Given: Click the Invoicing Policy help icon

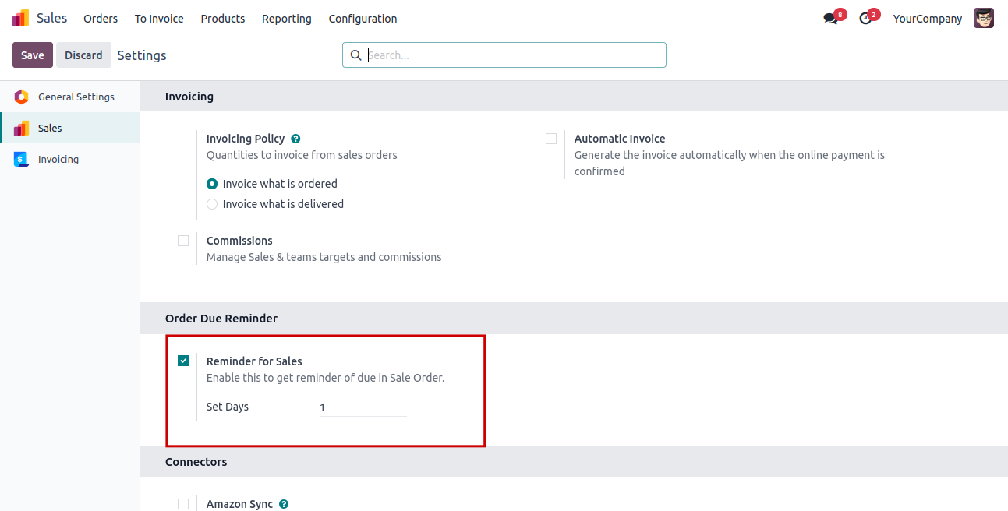Looking at the screenshot, I should pos(295,139).
